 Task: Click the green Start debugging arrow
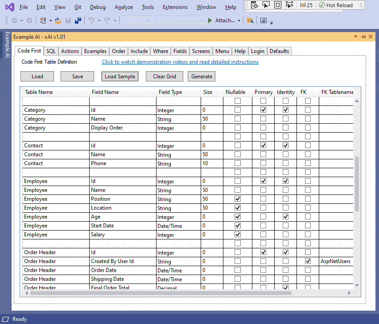coord(210,20)
